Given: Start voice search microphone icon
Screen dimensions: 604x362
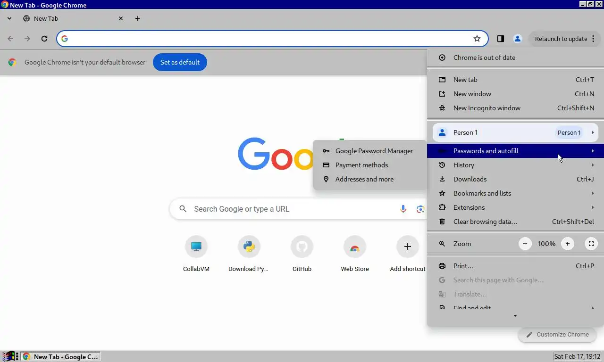Looking at the screenshot, I should 403,209.
